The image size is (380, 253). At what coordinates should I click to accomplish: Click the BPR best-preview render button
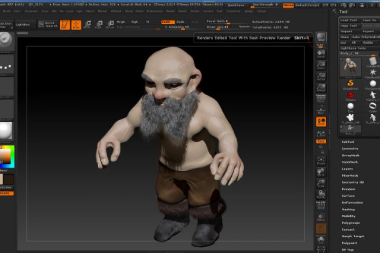[x=321, y=37]
